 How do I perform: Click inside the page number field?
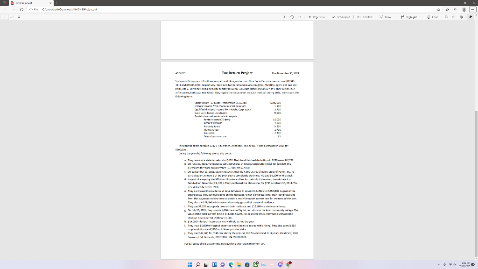[4, 17]
